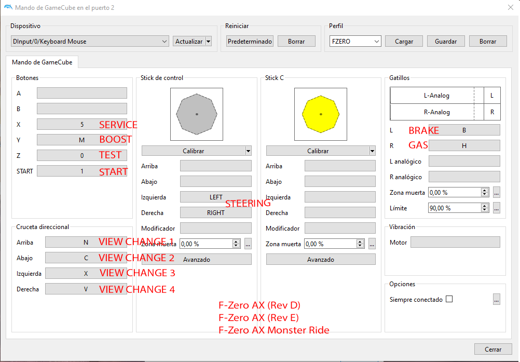Screen dimensions: 520x362
Task: Open the FZERO profile dropdown
Action: click(355, 41)
